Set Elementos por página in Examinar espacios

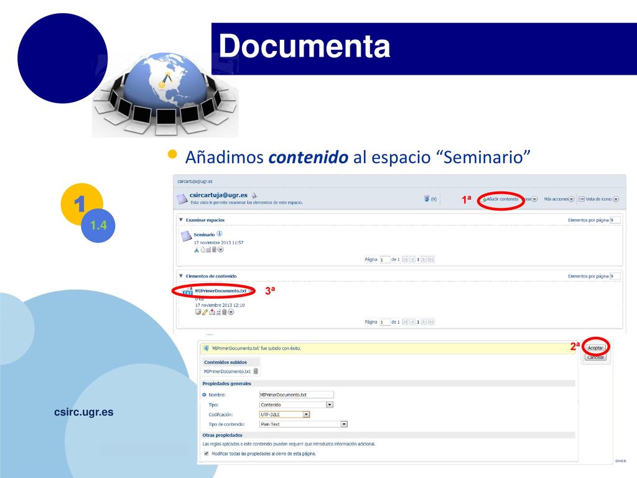(615, 220)
